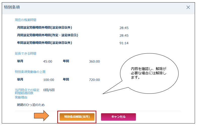Image resolution: width=197 pixels, height=126 pixels.
Task: Select the 100:00 monthly upper limit value
Action: point(49,80)
